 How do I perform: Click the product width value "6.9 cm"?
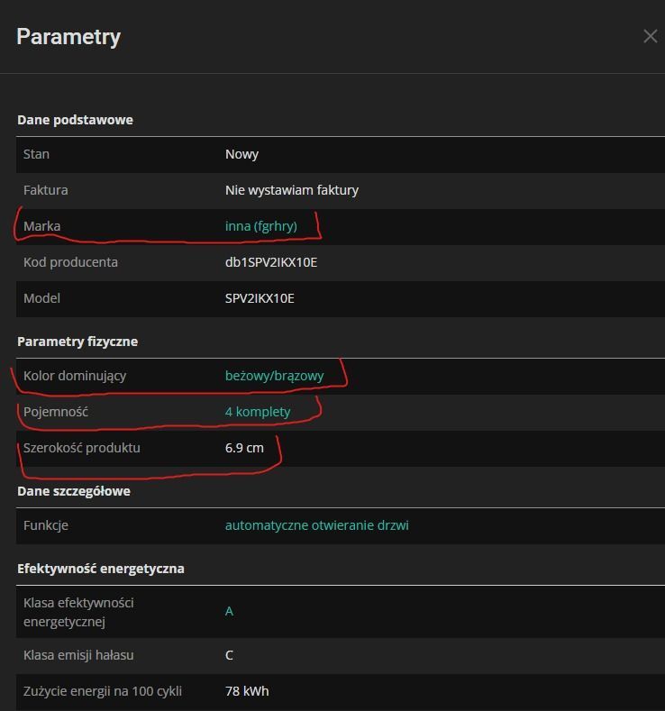[244, 448]
